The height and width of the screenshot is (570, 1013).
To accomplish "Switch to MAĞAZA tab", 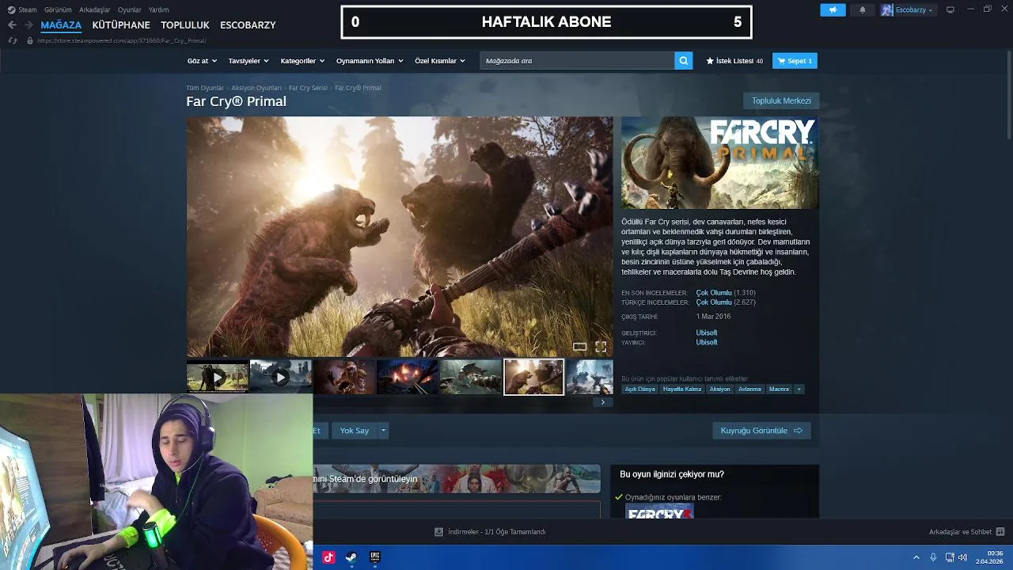I will (x=61, y=25).
